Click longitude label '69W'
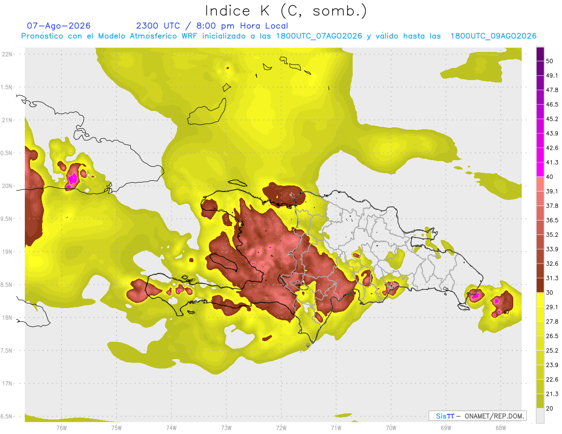 tap(445, 427)
